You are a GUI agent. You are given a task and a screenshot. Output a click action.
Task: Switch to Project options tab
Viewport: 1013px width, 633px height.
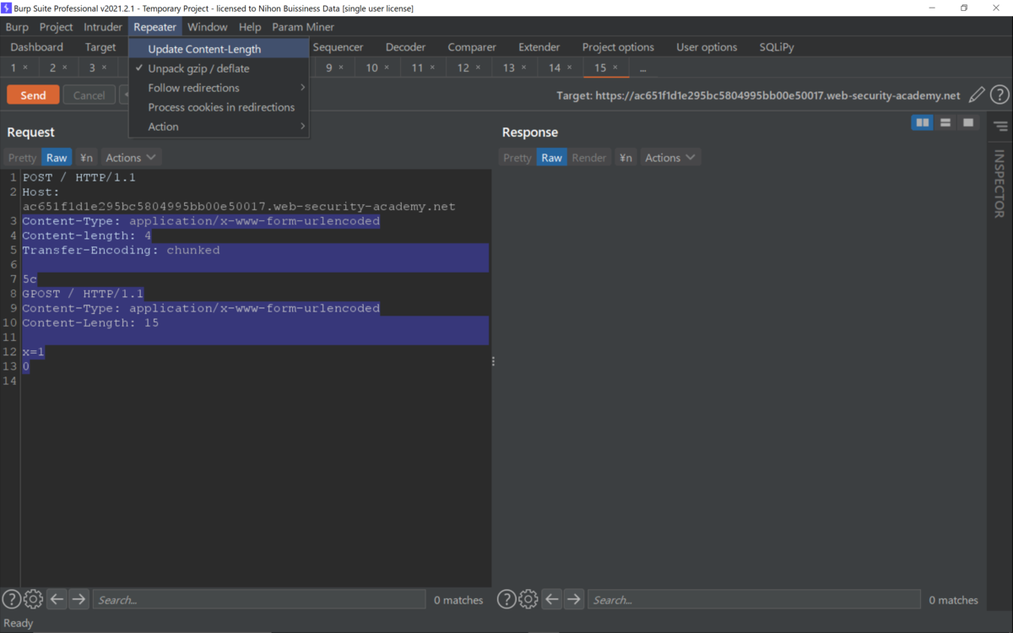618,47
